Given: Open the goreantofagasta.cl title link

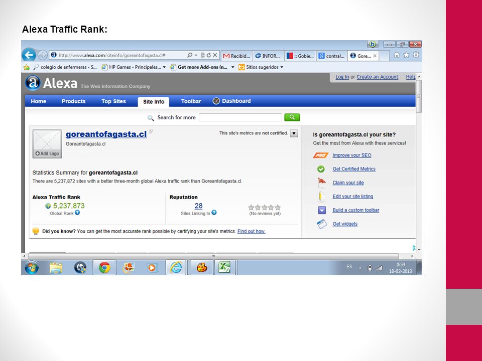Looking at the screenshot, I should (x=106, y=134).
